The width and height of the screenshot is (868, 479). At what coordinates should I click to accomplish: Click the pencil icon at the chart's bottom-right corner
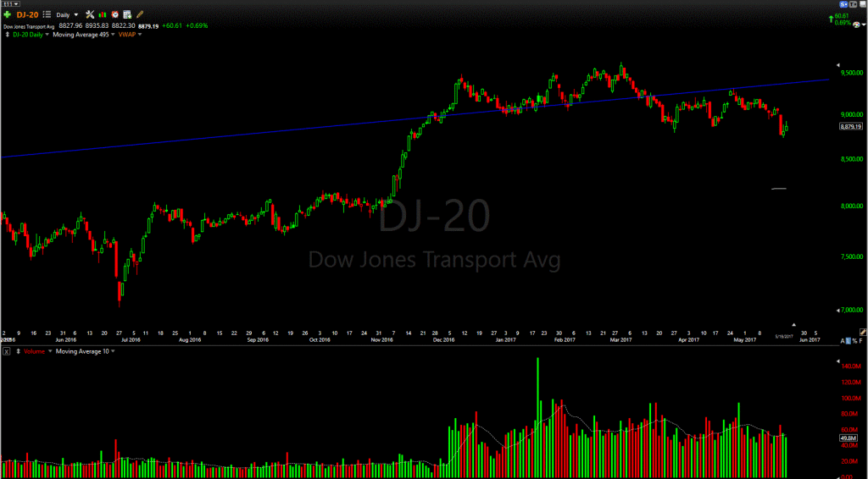(863, 332)
